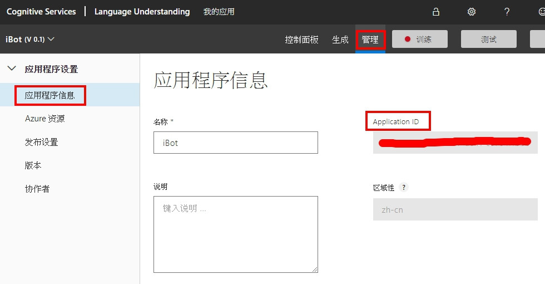Image resolution: width=545 pixels, height=284 pixels.
Task: Click the 测试 button
Action: pyautogui.click(x=488, y=39)
